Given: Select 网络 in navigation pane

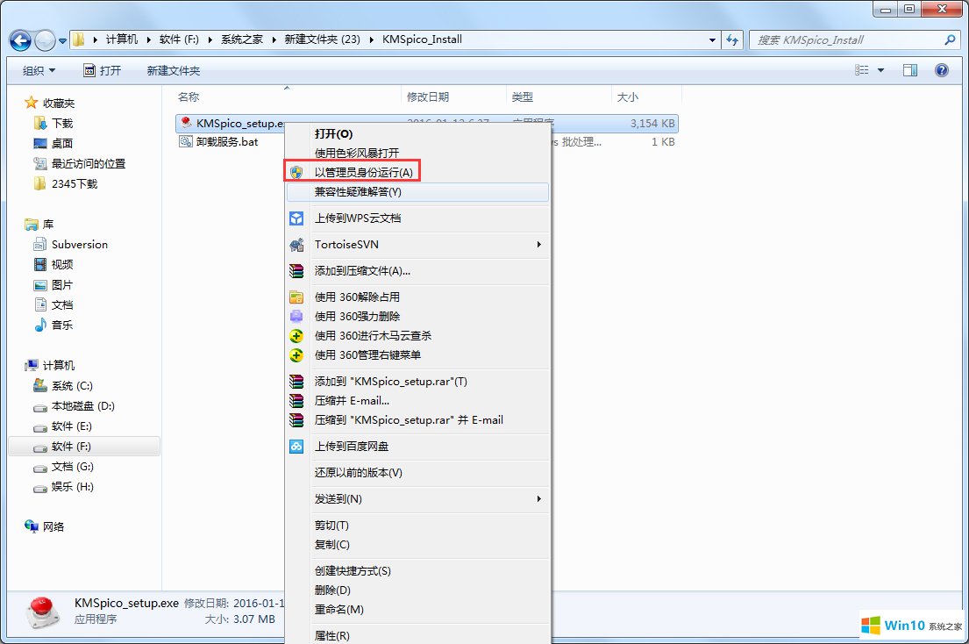Looking at the screenshot, I should point(45,526).
